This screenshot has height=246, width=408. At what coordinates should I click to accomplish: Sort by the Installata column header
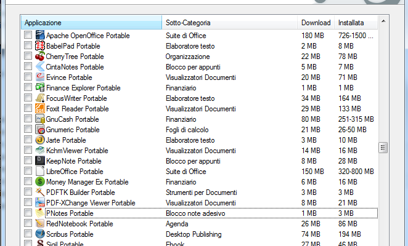(x=356, y=23)
